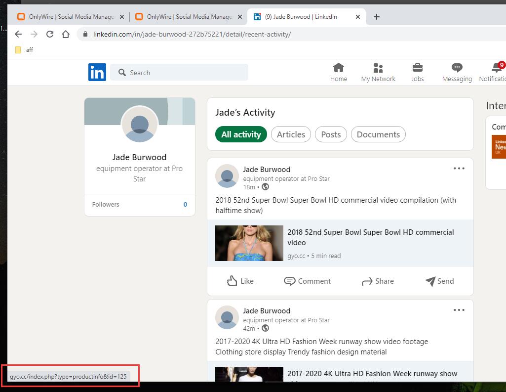Close the Jade Burwood LinkedIn tab

(x=357, y=17)
